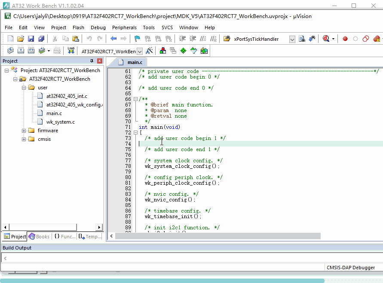Open Select Software Packs
Viewport: 383px width, 283px height.
194,51
